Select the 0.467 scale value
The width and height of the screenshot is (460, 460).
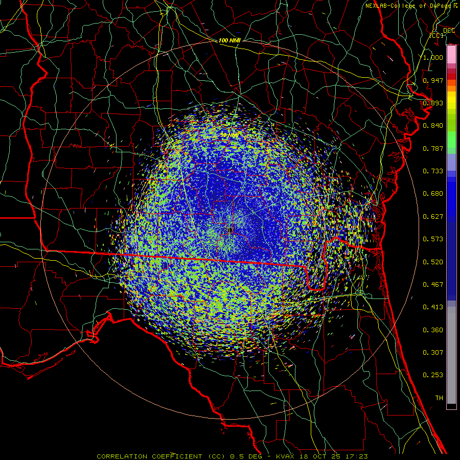(x=433, y=285)
